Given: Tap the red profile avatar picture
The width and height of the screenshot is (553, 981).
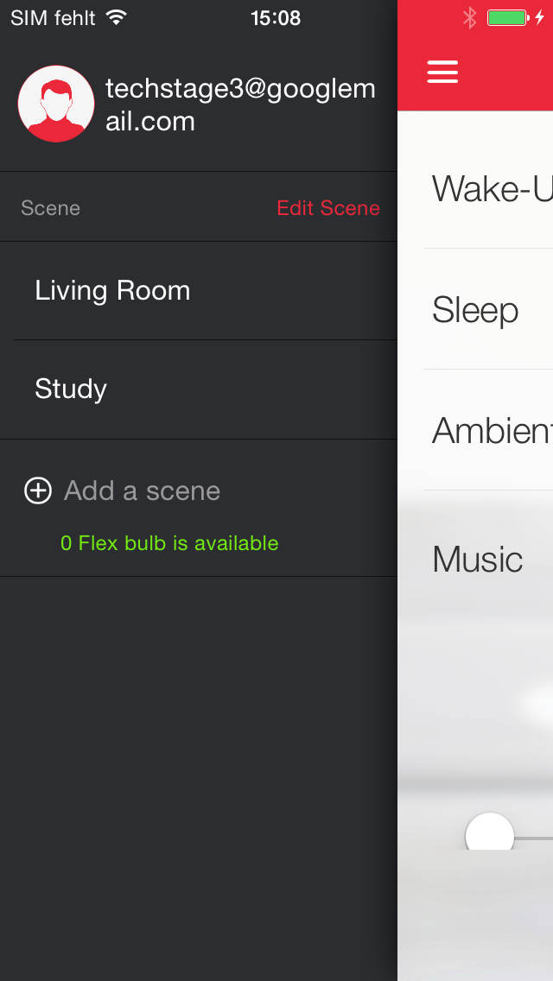Looking at the screenshot, I should 56,104.
